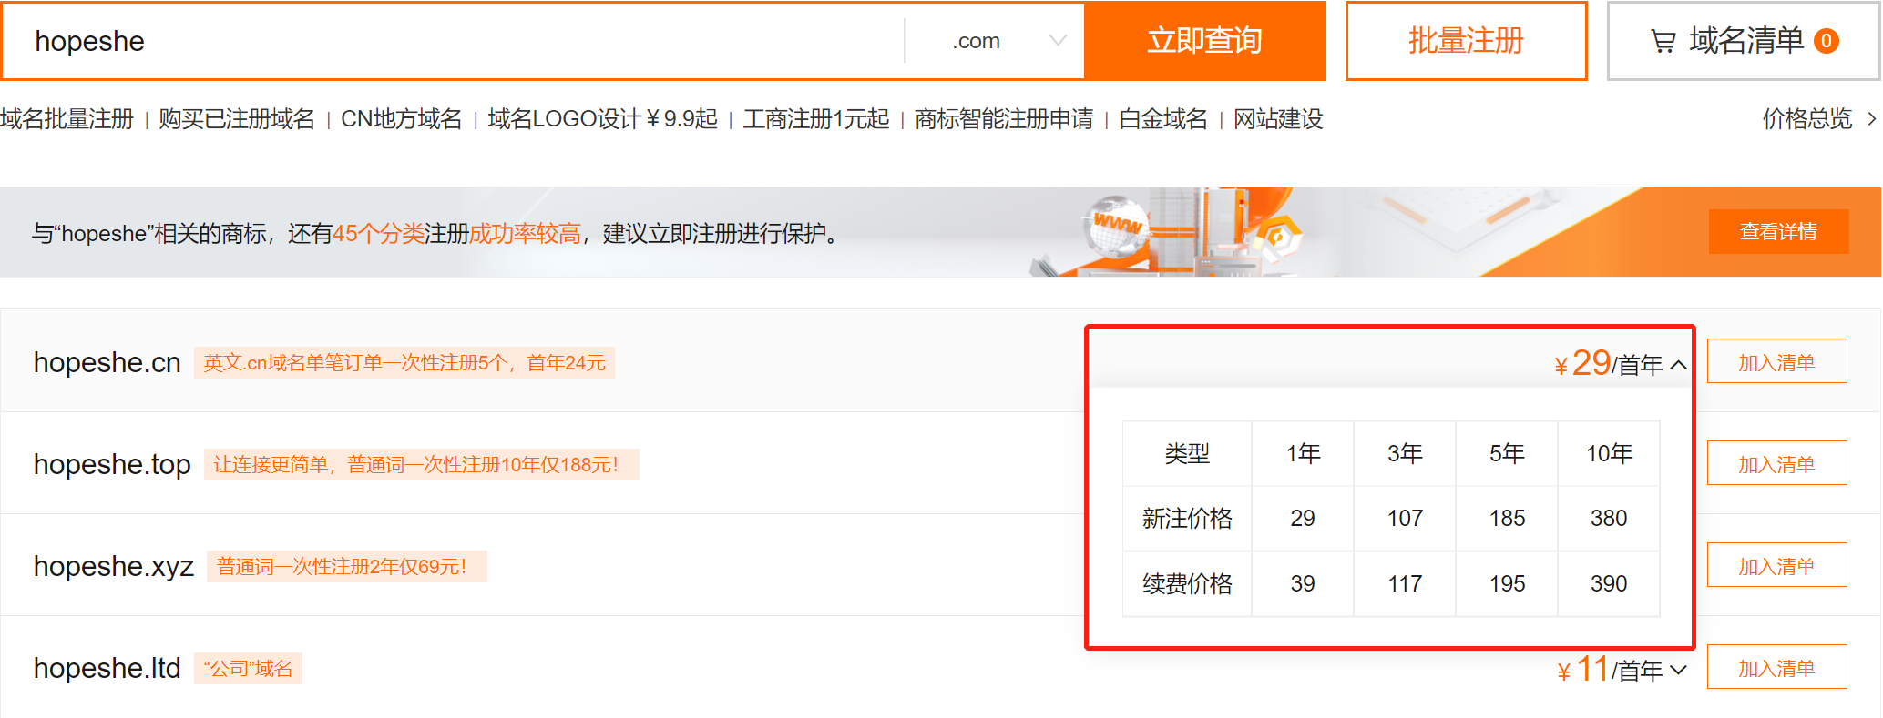The image size is (1883, 718).
Task: Click the 成功率较高 highlighted text in banner
Action: click(x=525, y=234)
